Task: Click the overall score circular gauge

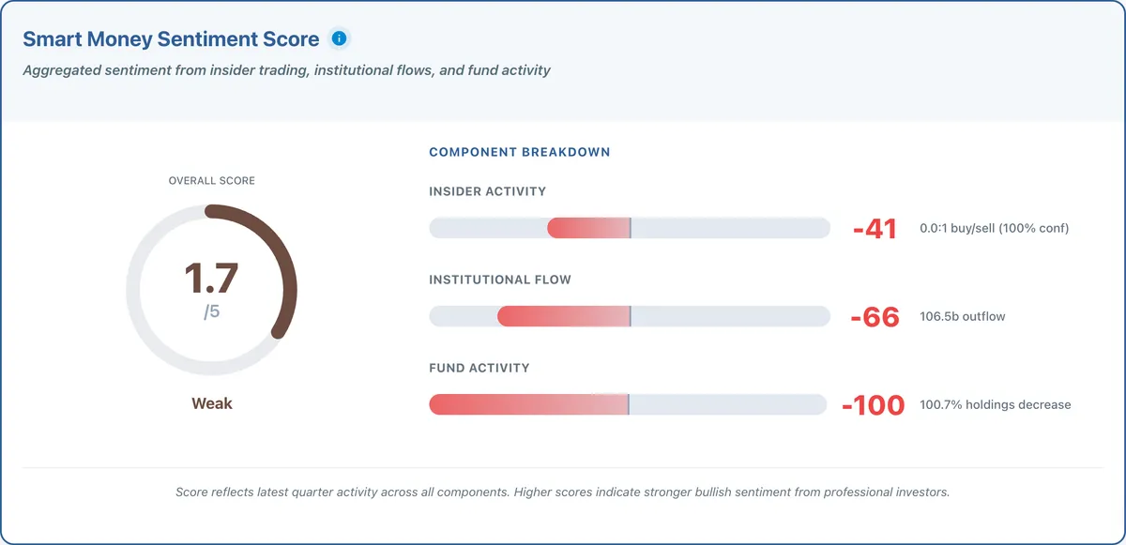Action: pyautogui.click(x=211, y=291)
